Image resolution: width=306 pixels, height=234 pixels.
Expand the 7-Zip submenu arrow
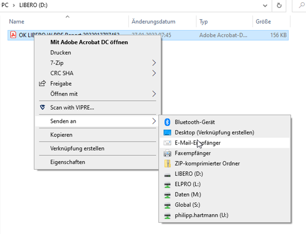[x=154, y=63]
